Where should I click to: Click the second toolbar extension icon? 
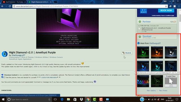pyautogui.click(x=174, y=6)
